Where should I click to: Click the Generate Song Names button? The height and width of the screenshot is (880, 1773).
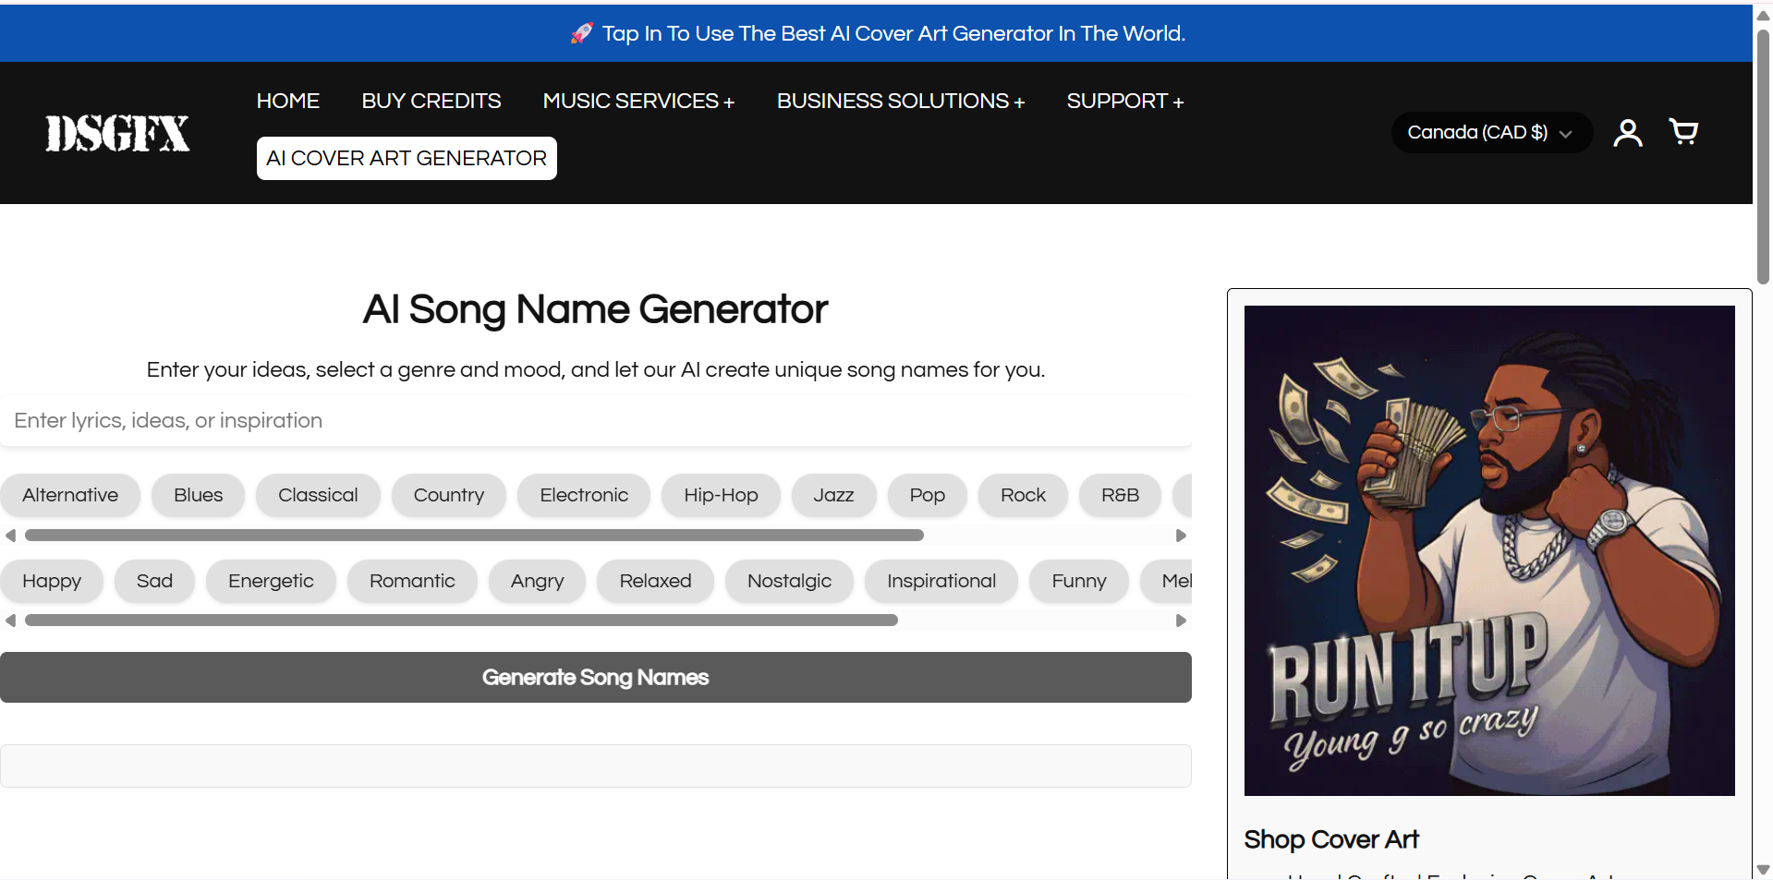(595, 677)
